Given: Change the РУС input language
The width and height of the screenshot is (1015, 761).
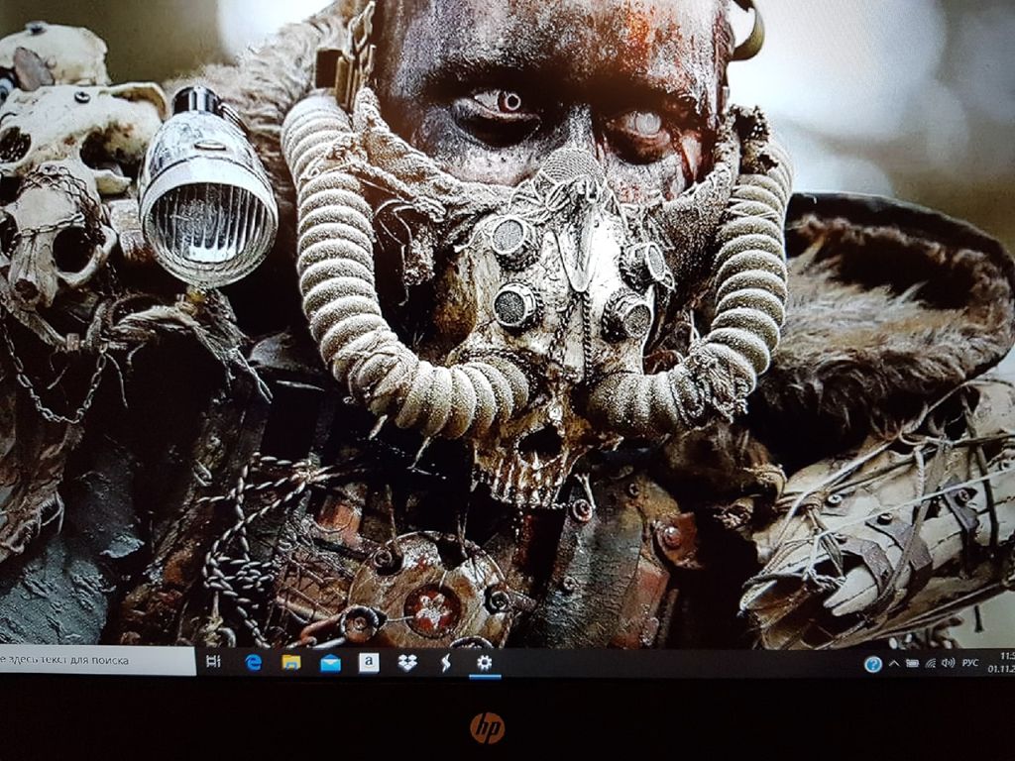Looking at the screenshot, I should [x=970, y=663].
